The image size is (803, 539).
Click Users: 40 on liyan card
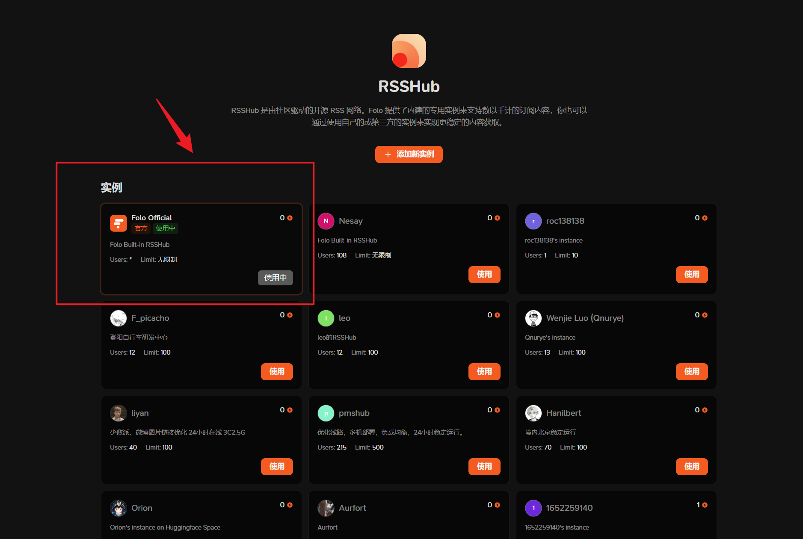[x=123, y=447]
